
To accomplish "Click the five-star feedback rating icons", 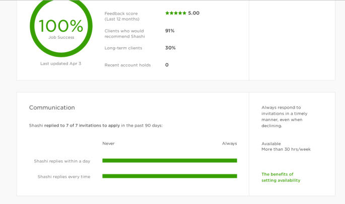I will click(175, 13).
